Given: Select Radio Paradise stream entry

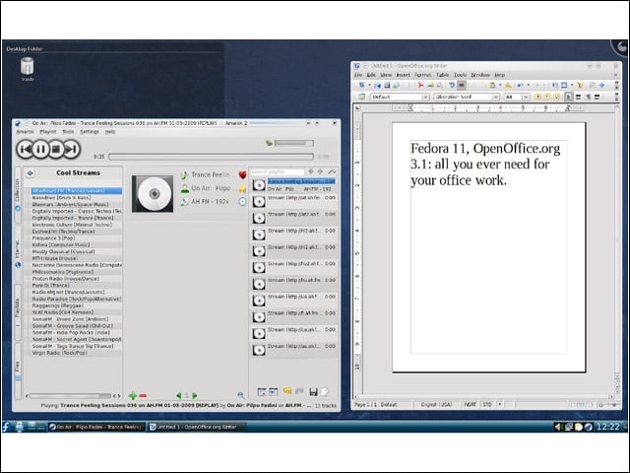Looking at the screenshot, I should click(77, 299).
